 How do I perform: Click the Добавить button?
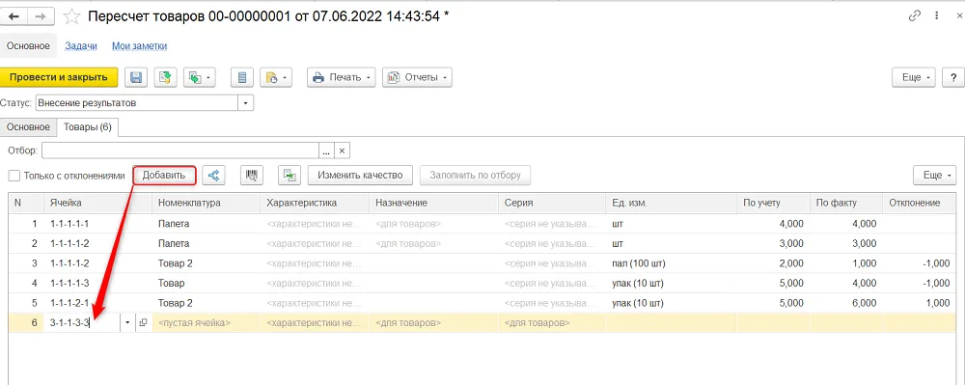(164, 176)
